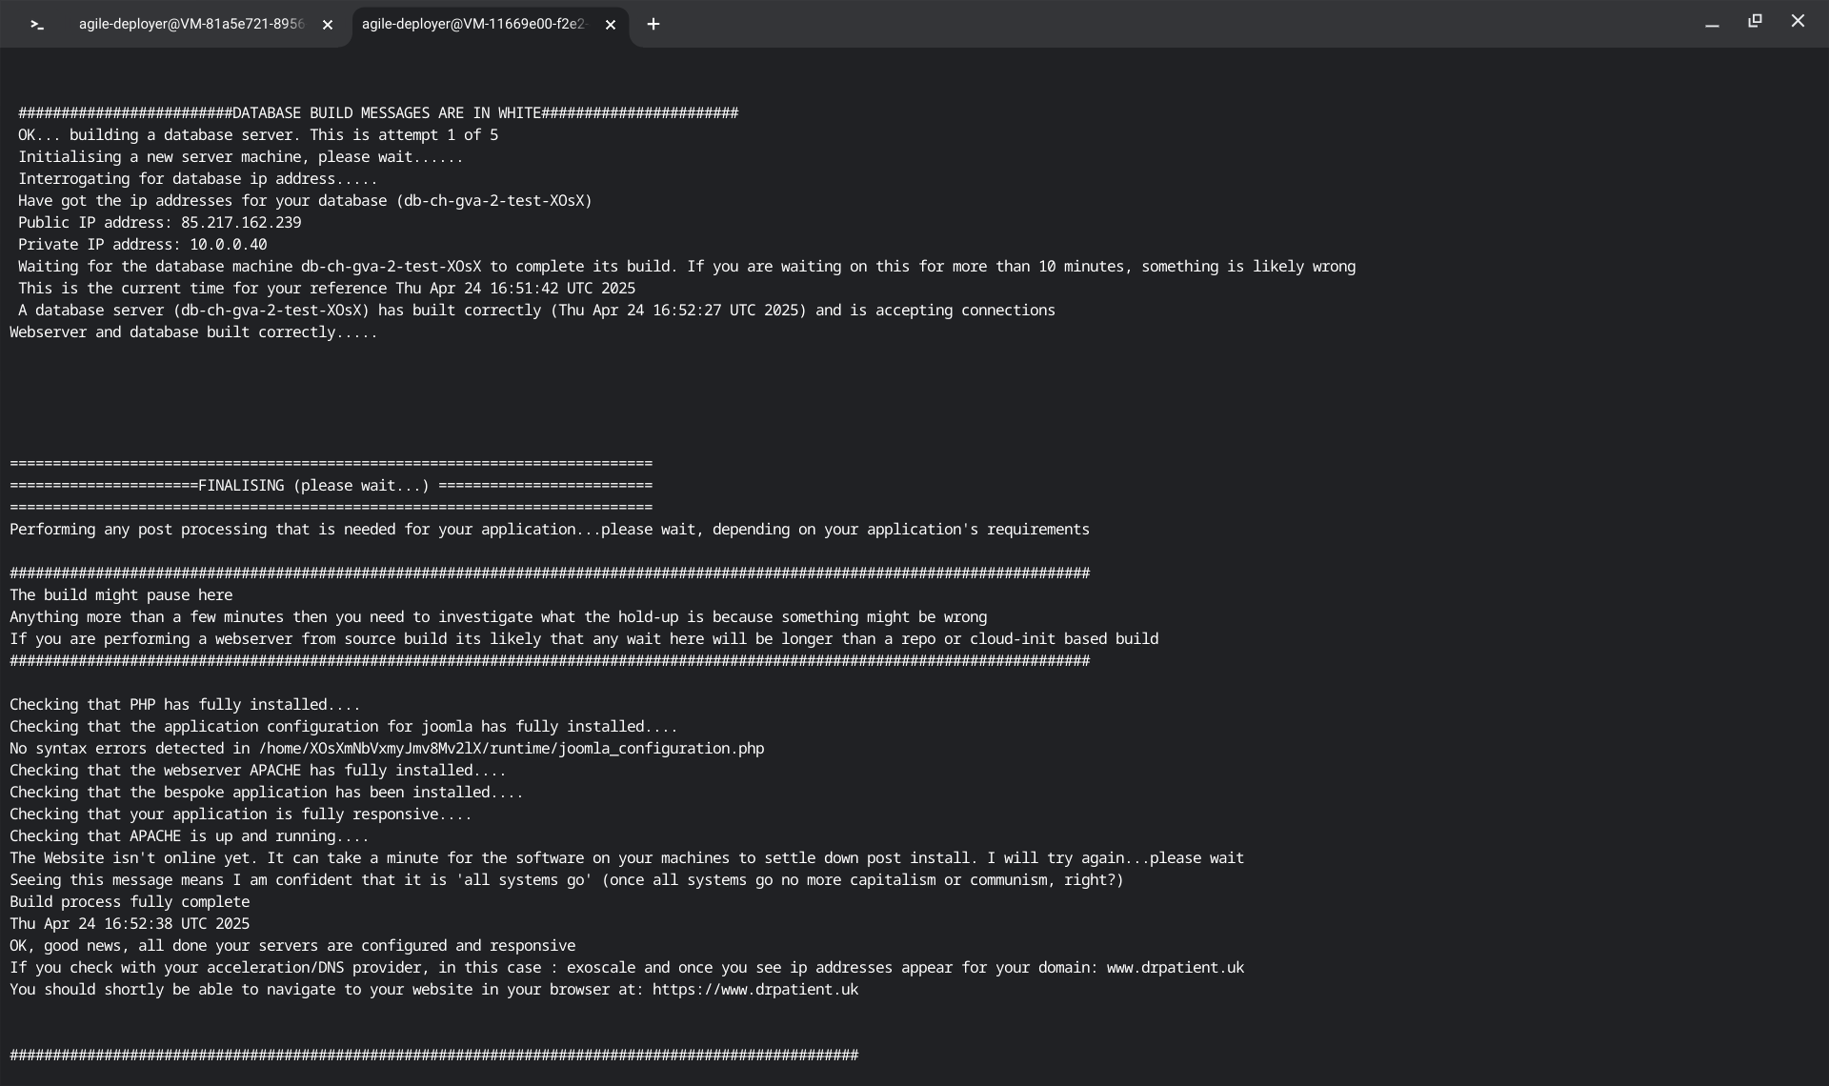This screenshot has height=1086, width=1829.
Task: Switch to the agile-deployer@VM-81a5e721 tab
Action: [191, 25]
